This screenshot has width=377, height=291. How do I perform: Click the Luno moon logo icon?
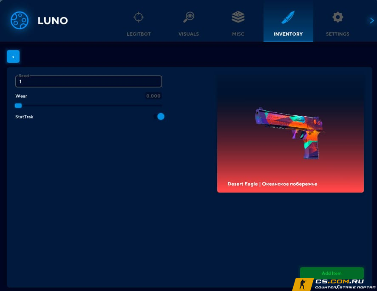coord(20,20)
